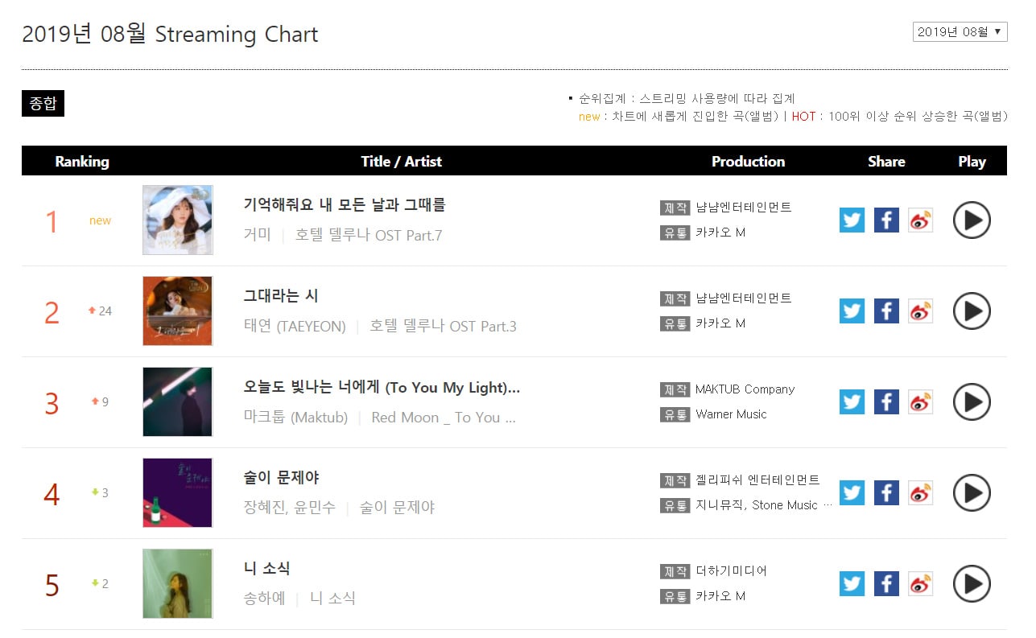Click the 니 소식 green album cover
The width and height of the screenshot is (1036, 638).
178,583
